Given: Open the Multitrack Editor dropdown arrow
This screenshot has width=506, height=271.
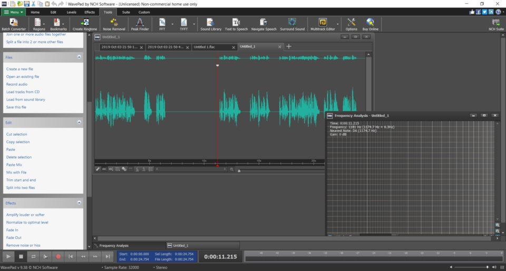Looking at the screenshot, I should (338, 24).
